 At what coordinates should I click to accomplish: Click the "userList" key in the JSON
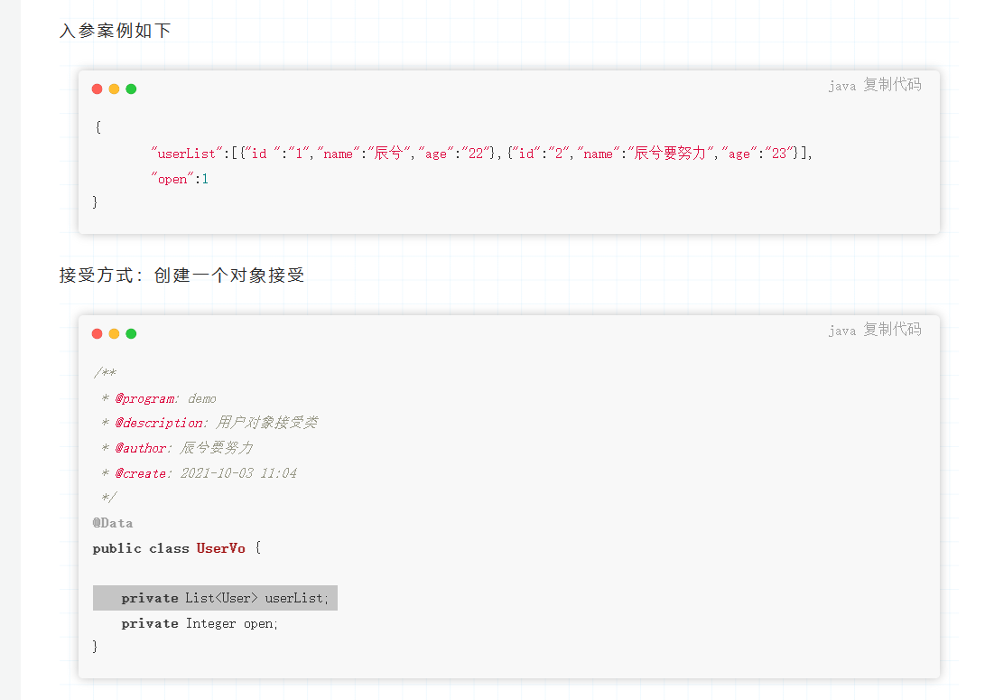(187, 154)
